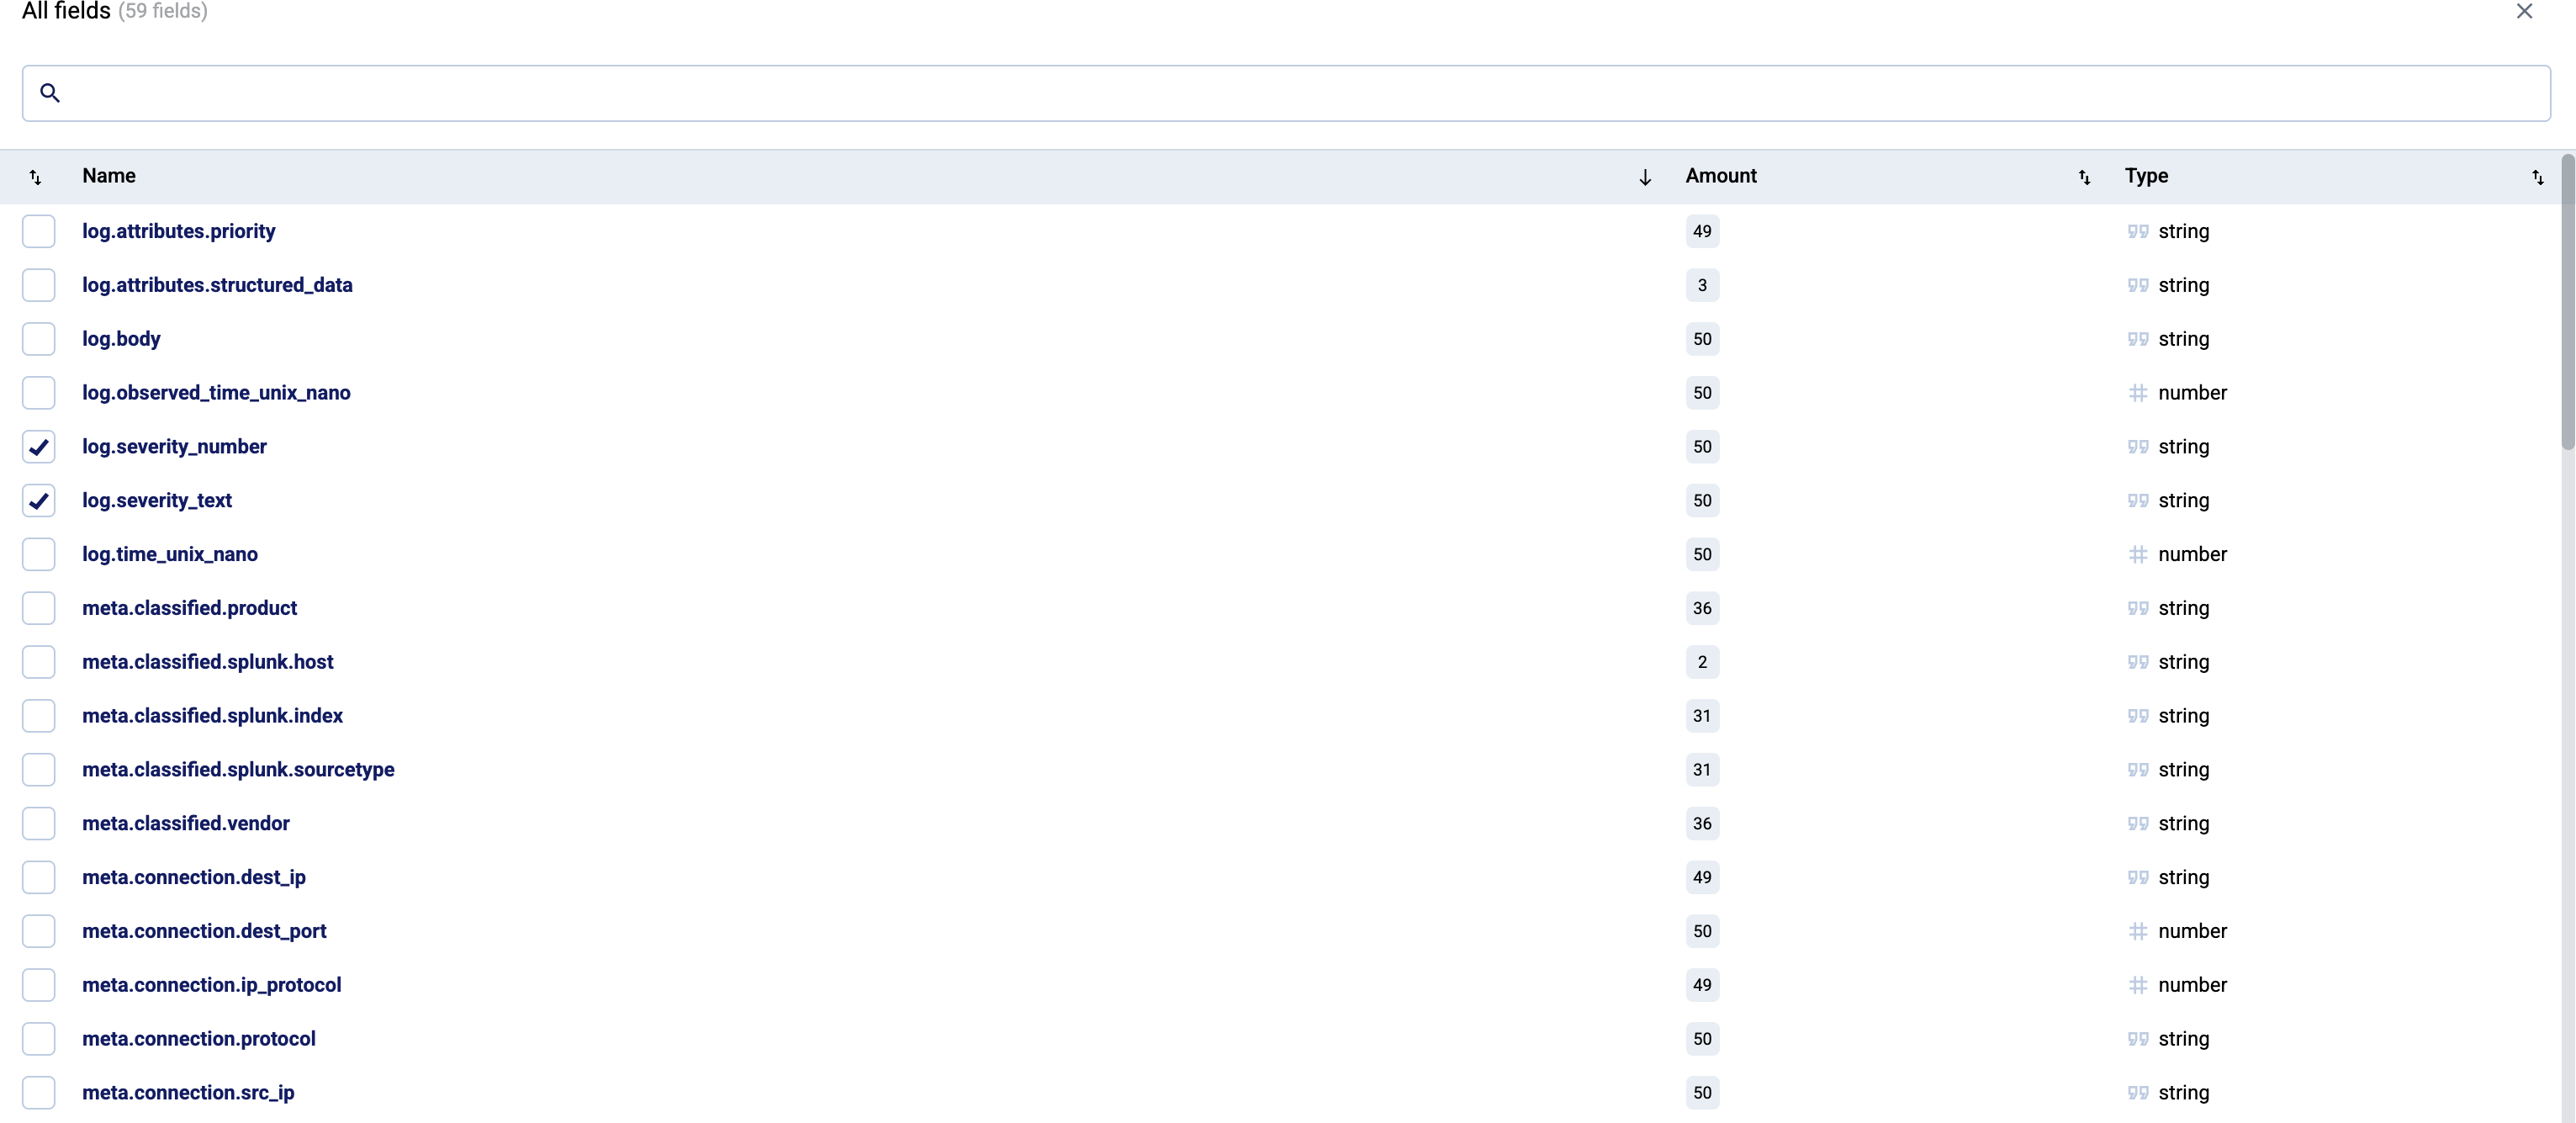The image size is (2576, 1123).
Task: Close the All fields panel
Action: [x=2524, y=12]
